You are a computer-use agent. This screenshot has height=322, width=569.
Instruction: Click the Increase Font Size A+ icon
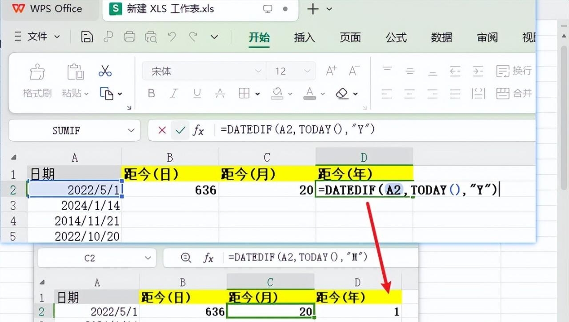click(331, 71)
